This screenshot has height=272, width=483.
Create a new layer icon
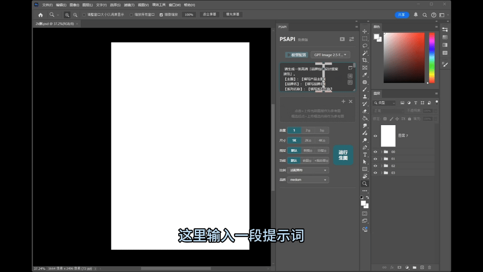tap(422, 267)
